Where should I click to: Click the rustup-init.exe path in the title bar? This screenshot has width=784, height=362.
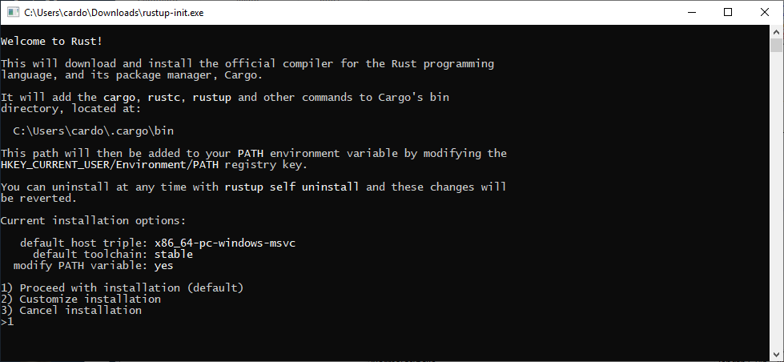click(114, 13)
